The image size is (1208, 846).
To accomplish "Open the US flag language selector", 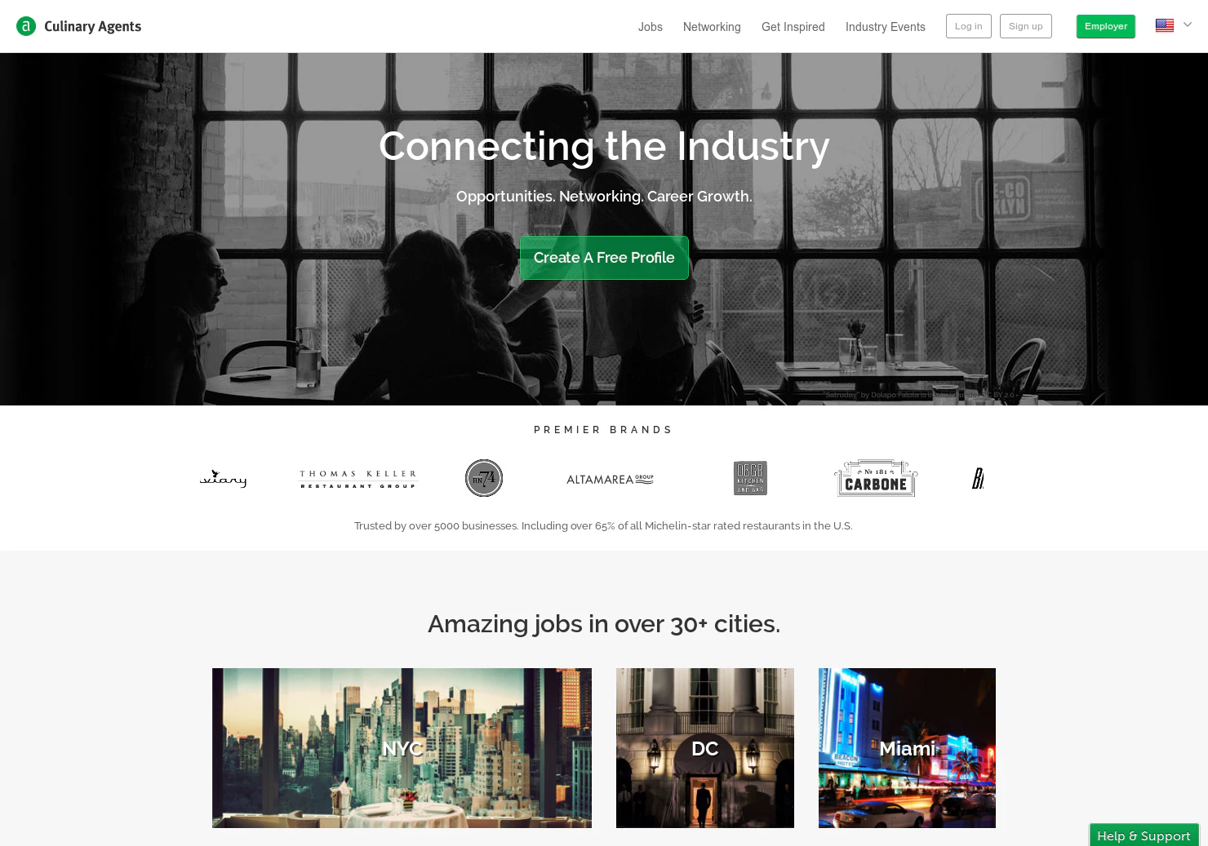I will pyautogui.click(x=1165, y=25).
